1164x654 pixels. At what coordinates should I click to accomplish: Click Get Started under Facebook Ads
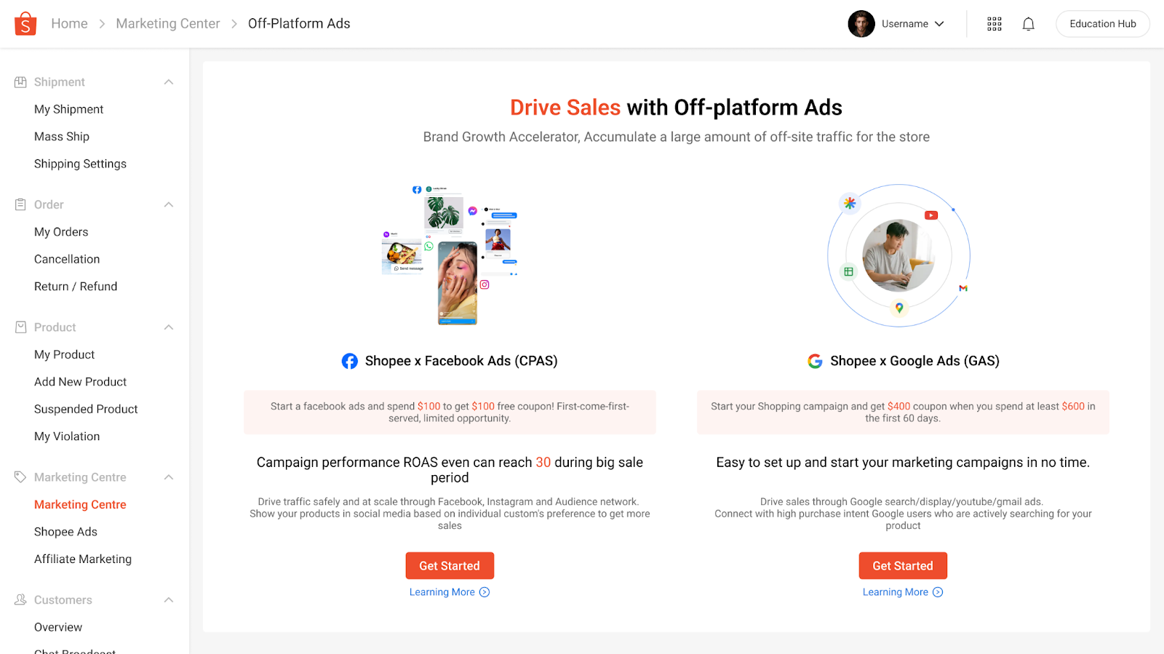(450, 565)
